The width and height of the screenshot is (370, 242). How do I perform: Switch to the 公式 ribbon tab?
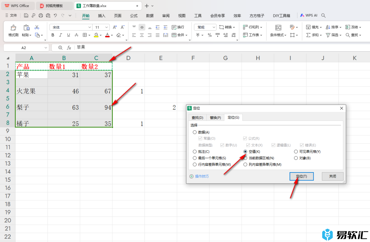tap(134, 16)
